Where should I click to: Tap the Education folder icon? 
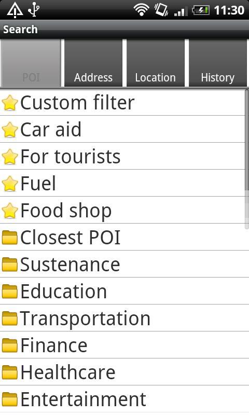(x=10, y=291)
